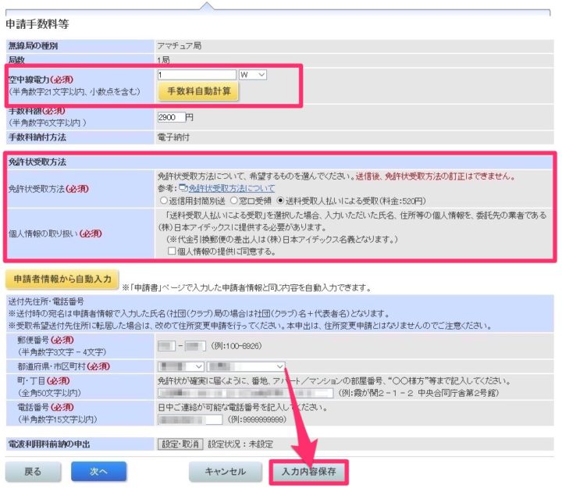Expand the 市区町村 city dropdown
Screen dimensions: 562x492
coord(247,366)
